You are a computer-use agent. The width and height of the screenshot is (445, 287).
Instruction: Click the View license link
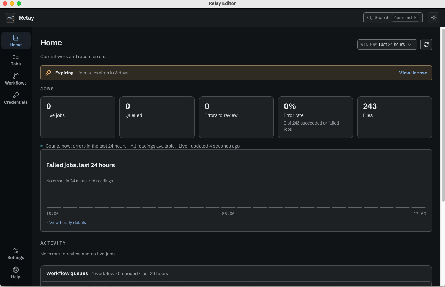point(413,73)
